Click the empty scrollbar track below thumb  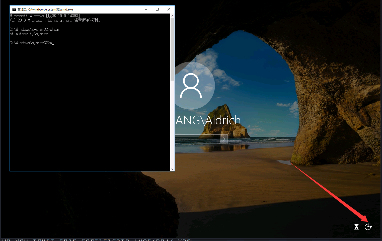tap(172, 125)
